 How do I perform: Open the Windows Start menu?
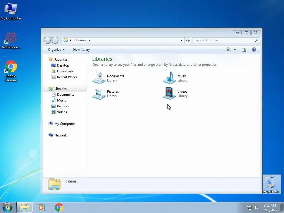[x=7, y=207]
